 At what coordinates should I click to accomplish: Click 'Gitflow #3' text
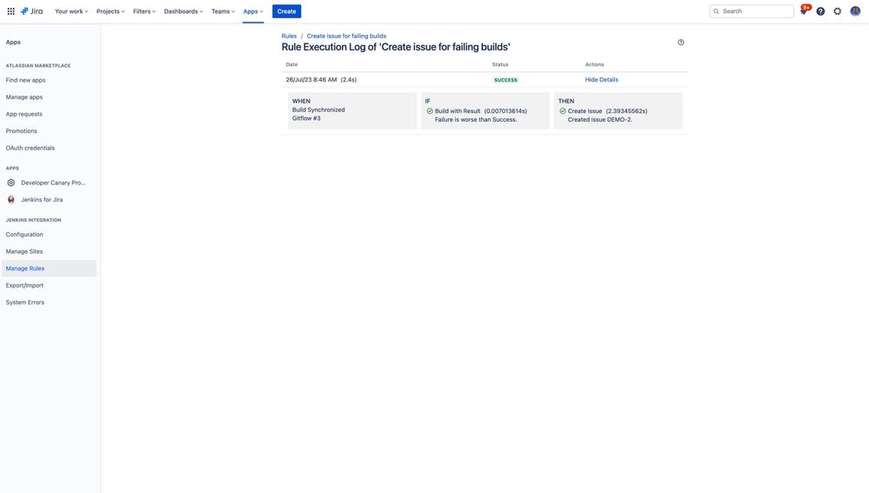pos(306,118)
